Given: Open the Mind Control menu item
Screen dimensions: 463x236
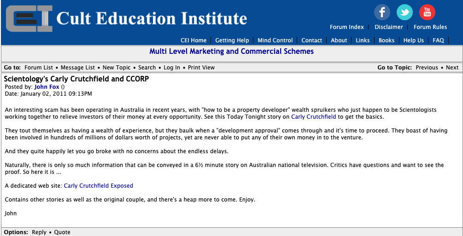Looking at the screenshot, I should [275, 40].
